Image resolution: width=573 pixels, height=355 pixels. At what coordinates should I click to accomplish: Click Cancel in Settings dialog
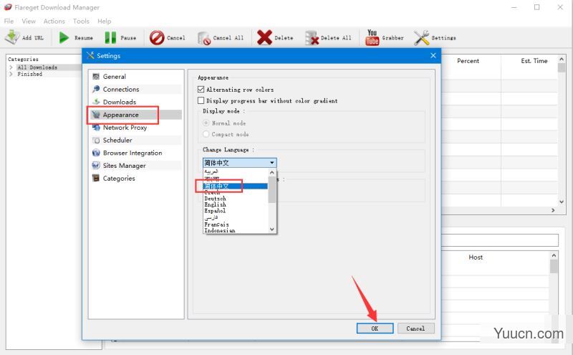(x=416, y=328)
